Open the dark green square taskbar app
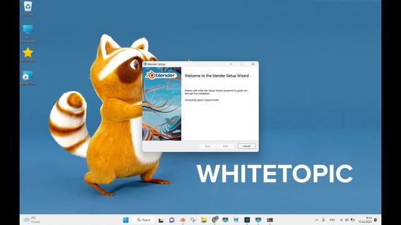This screenshot has height=225, width=401. coord(247,220)
